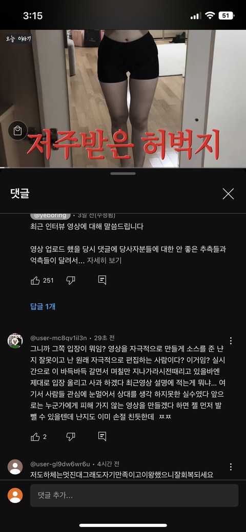Viewport: 246px width, 532px height.
Task: Open more options for user-mc8qv1il3n comment
Action: pos(231,341)
